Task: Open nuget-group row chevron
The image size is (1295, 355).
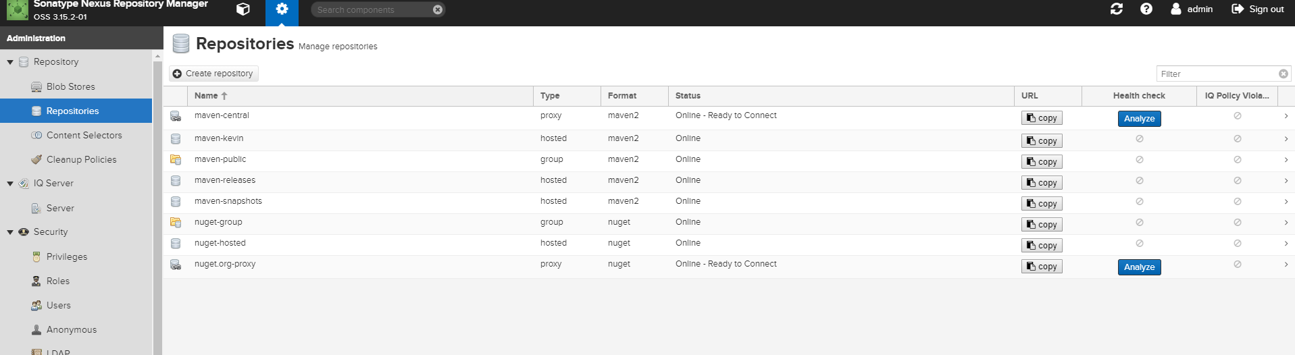Action: (x=1286, y=223)
